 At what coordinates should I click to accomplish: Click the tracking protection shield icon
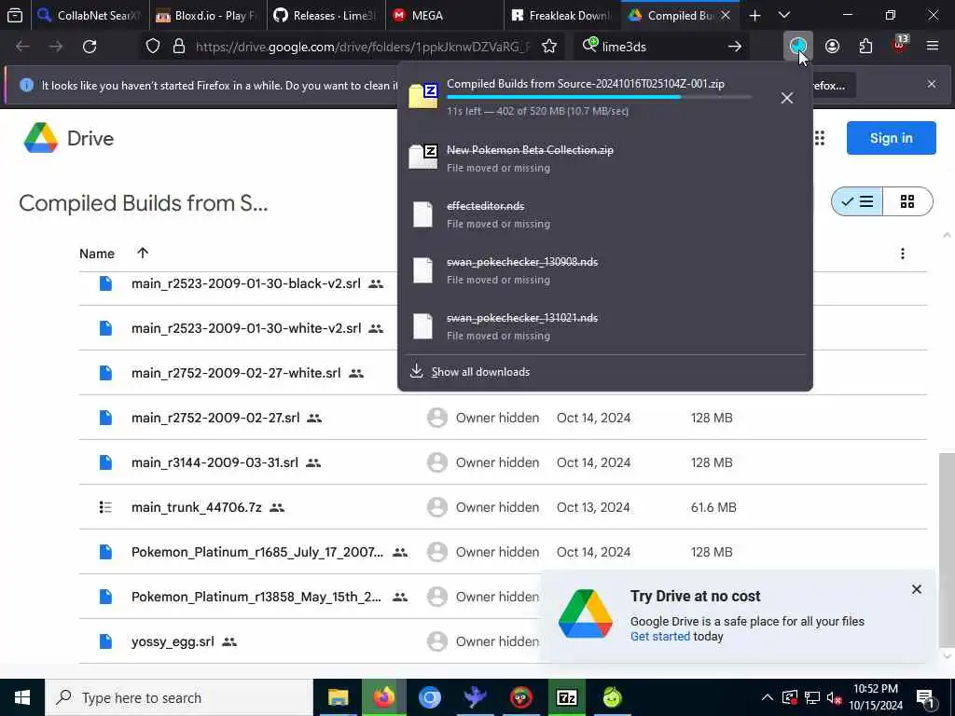(153, 47)
